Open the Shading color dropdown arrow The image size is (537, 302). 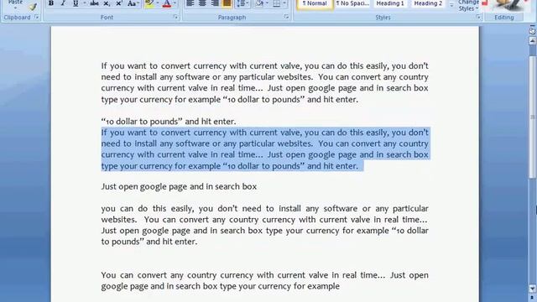click(267, 3)
